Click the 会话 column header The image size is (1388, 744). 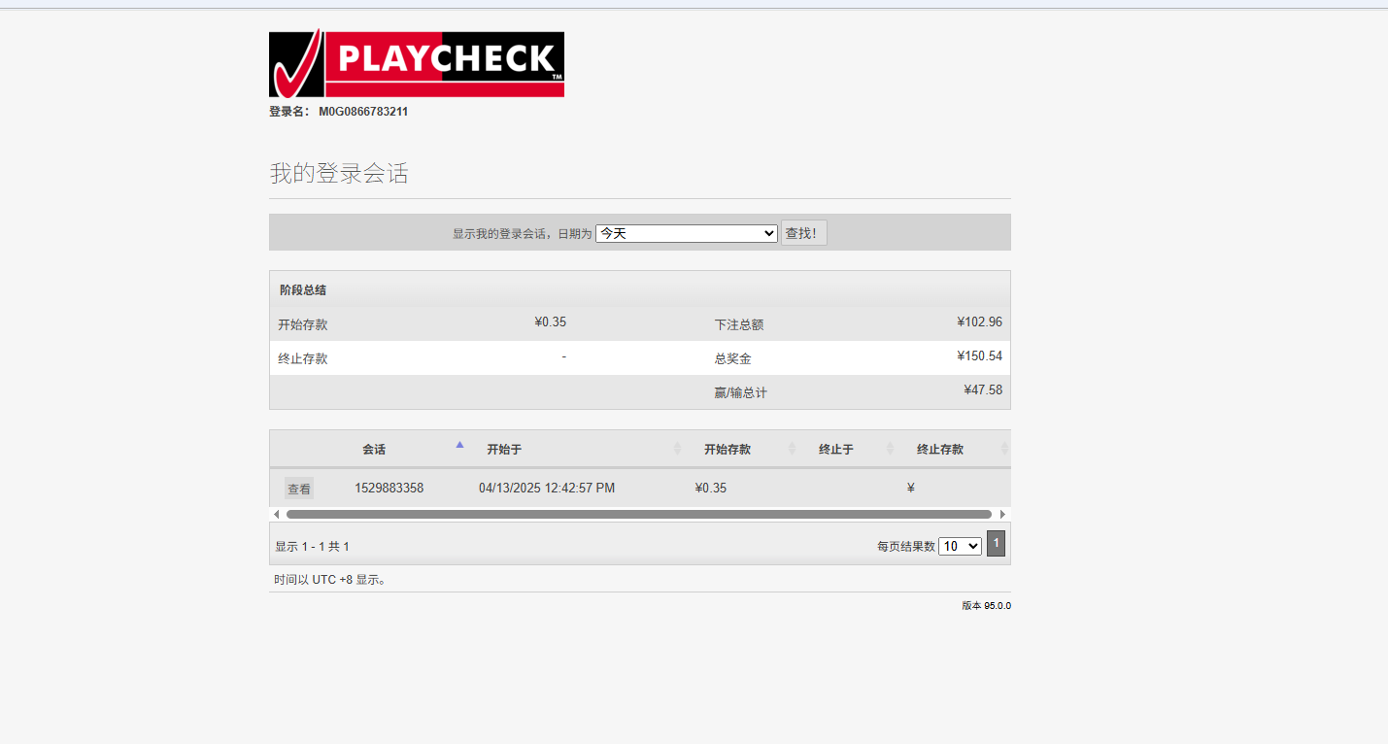coord(375,449)
